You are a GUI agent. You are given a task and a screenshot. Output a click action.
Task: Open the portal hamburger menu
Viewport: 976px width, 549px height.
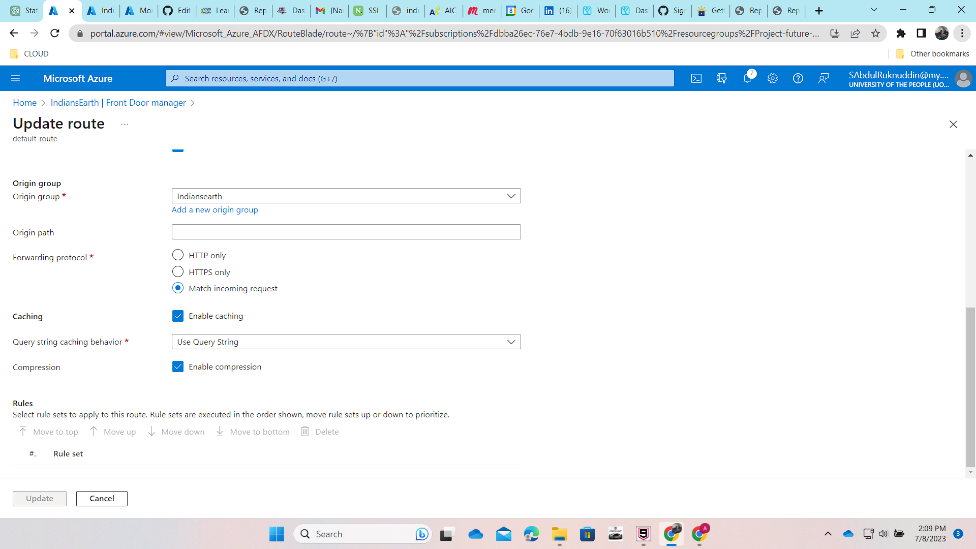point(15,78)
